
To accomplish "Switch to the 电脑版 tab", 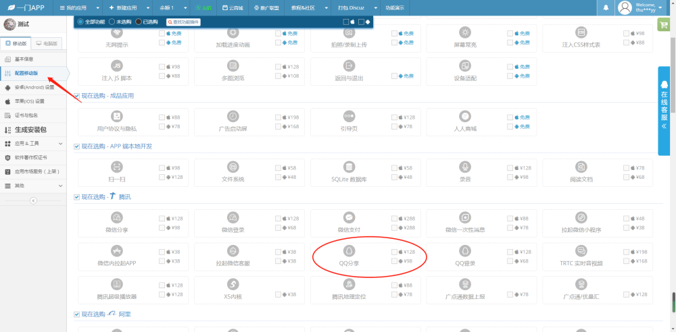I will point(47,43).
